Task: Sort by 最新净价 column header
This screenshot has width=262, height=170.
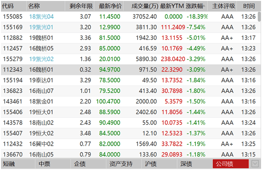Action: (x=109, y=6)
